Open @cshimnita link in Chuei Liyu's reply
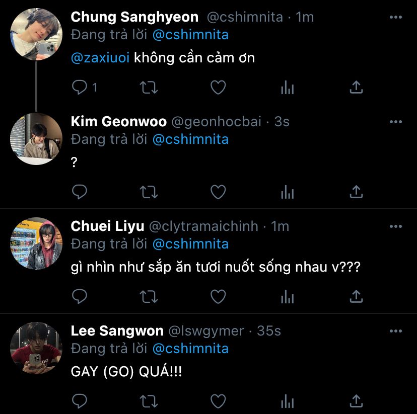Viewport: 417px width, 414px height. pyautogui.click(x=190, y=244)
